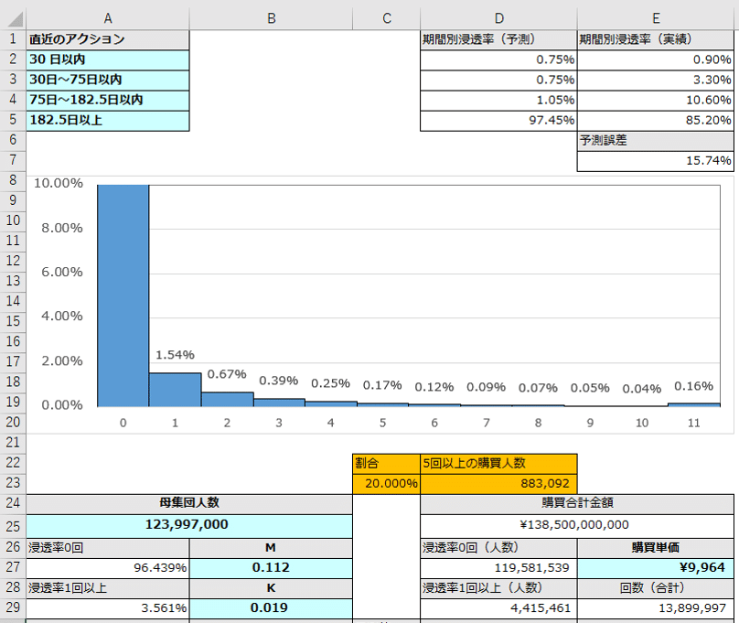Select K parameter value 0.019

tap(271, 608)
